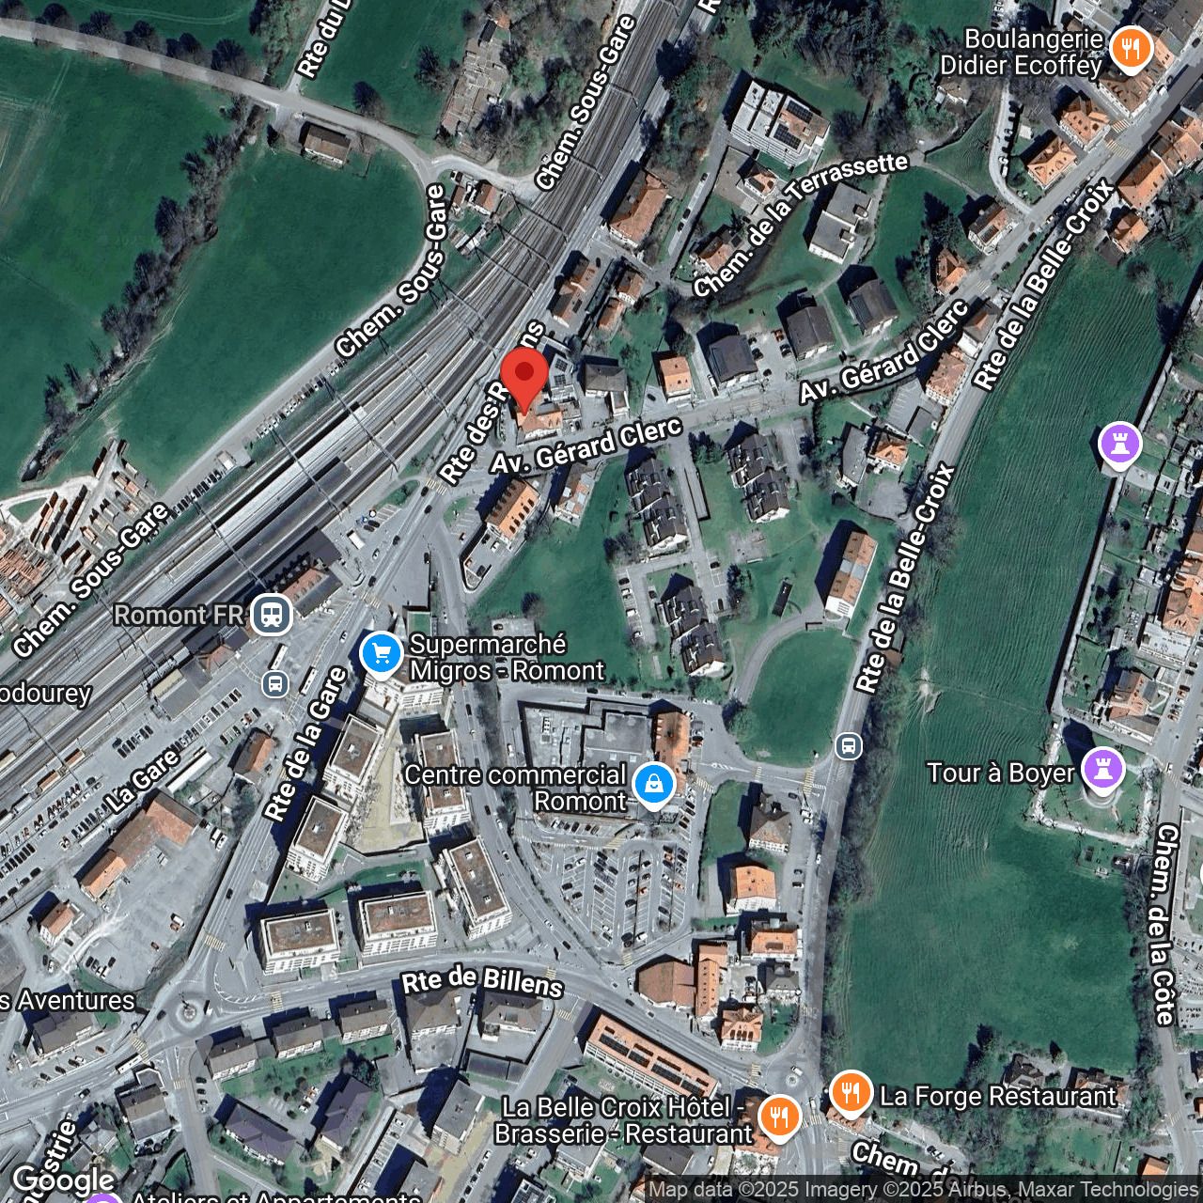The image size is (1203, 1203).
Task: Select bus stop icon below Romont FR station
Action: point(275,683)
